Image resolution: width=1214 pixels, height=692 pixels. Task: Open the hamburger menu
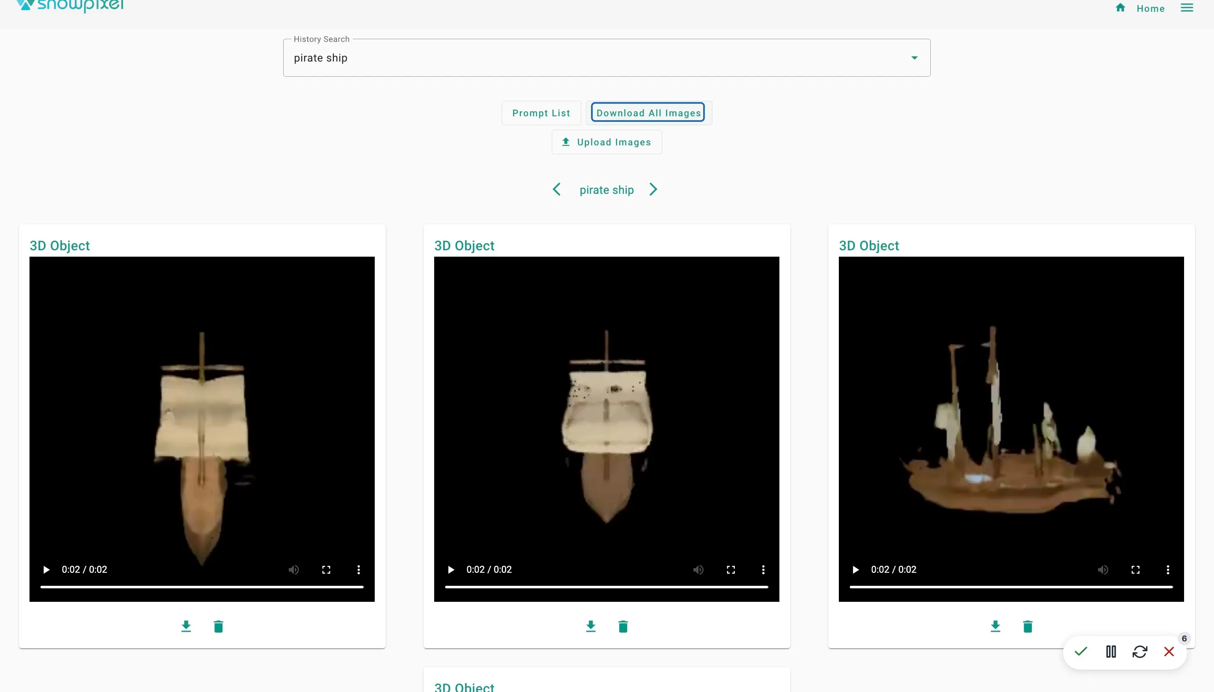pyautogui.click(x=1187, y=8)
